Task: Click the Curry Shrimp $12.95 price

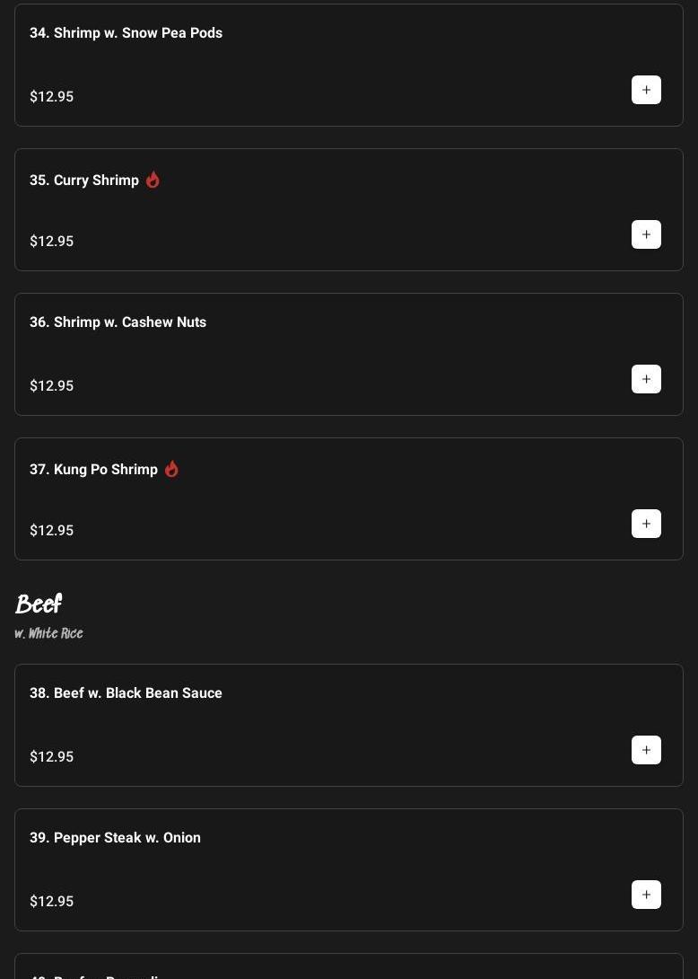Action: (52, 242)
